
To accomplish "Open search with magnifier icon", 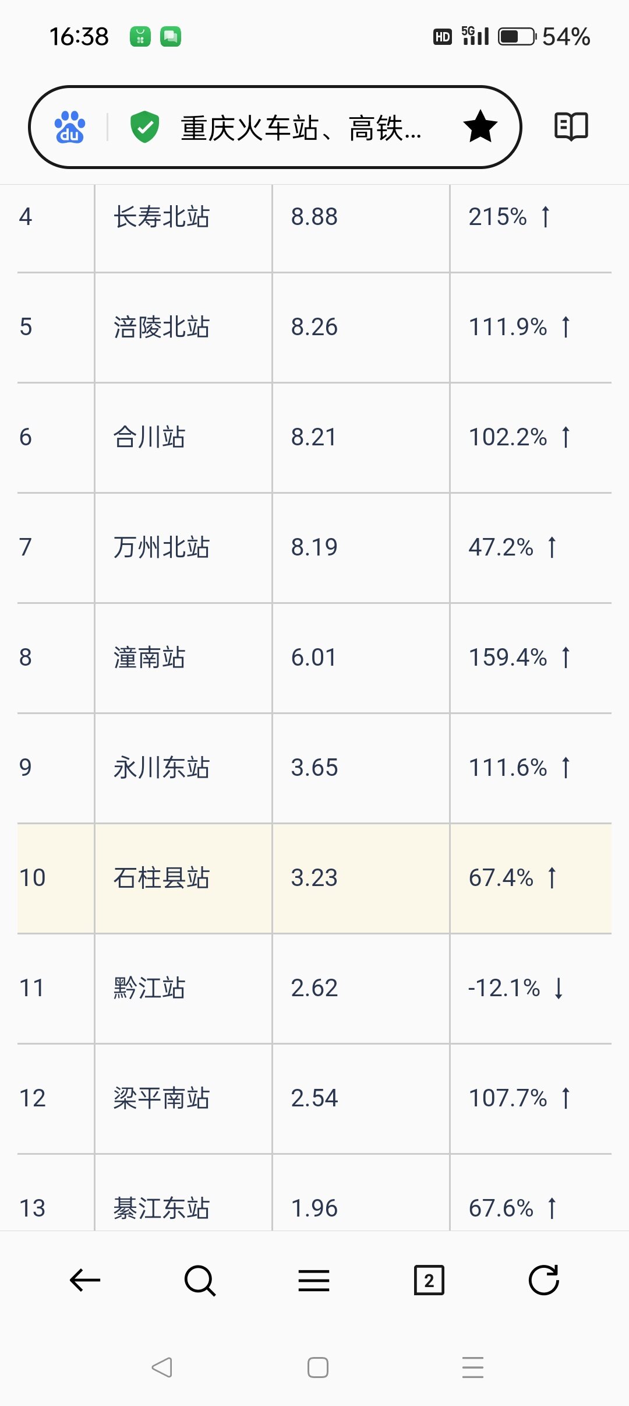I will 200,1281.
